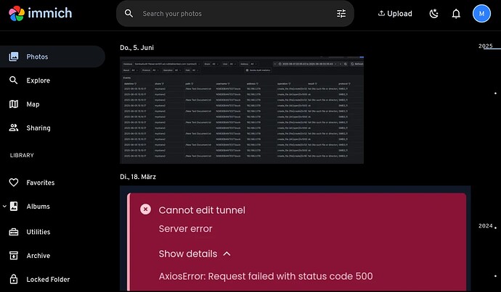Go to Photos in sidebar
The height and width of the screenshot is (292, 501).
[x=37, y=57]
